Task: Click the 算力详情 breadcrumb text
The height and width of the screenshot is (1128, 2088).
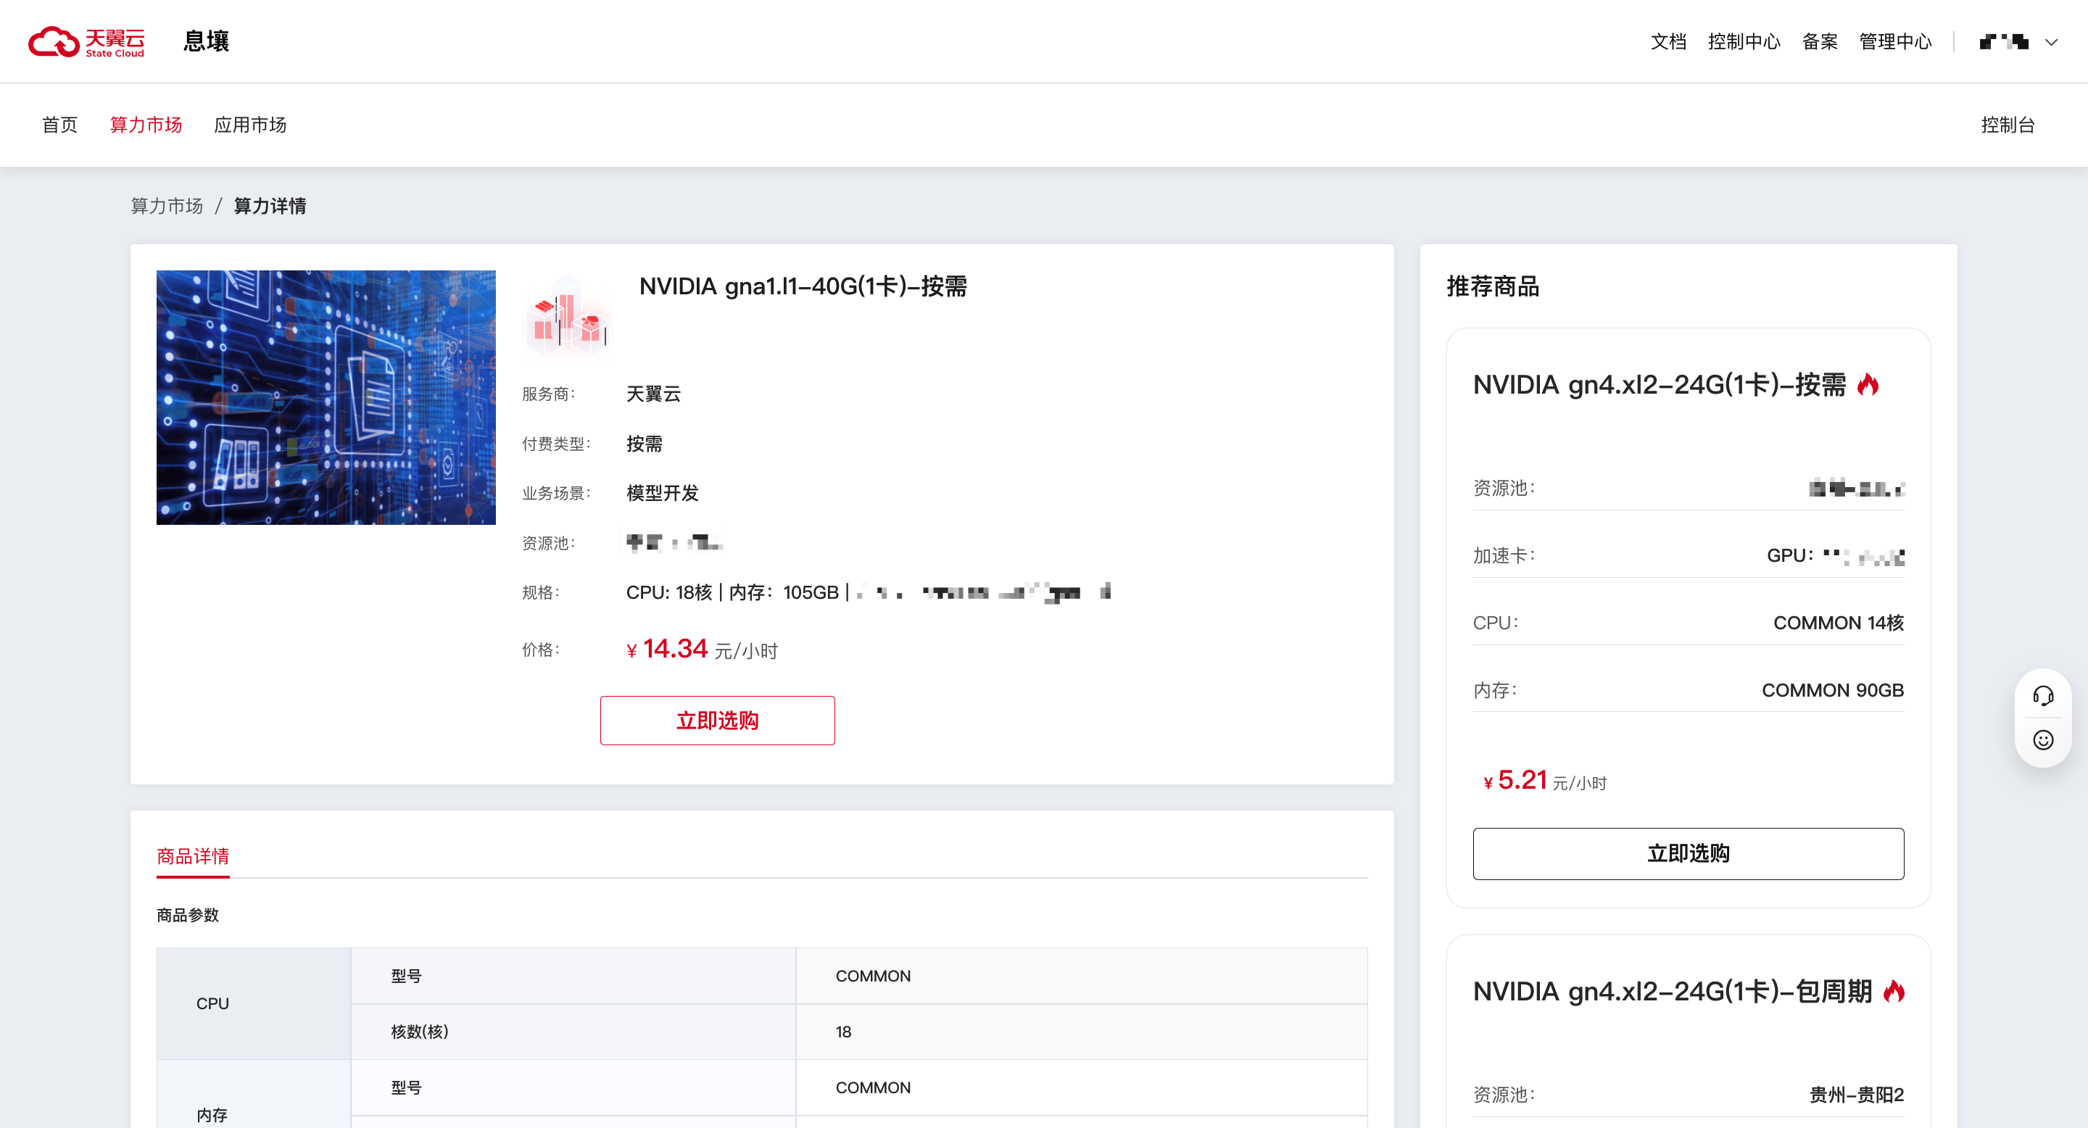Action: 270,206
